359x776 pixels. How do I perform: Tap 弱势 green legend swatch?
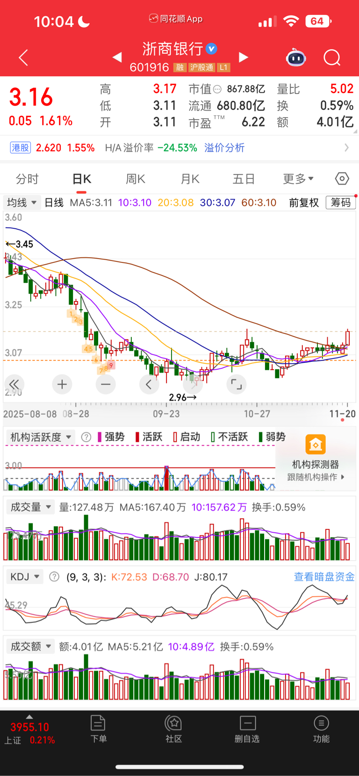(260, 437)
